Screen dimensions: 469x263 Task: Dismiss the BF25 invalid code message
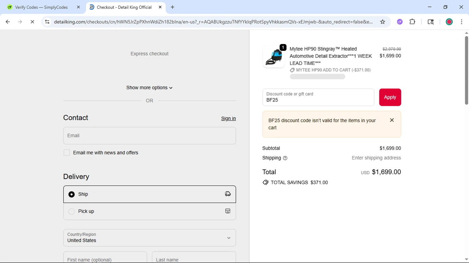coord(392,120)
